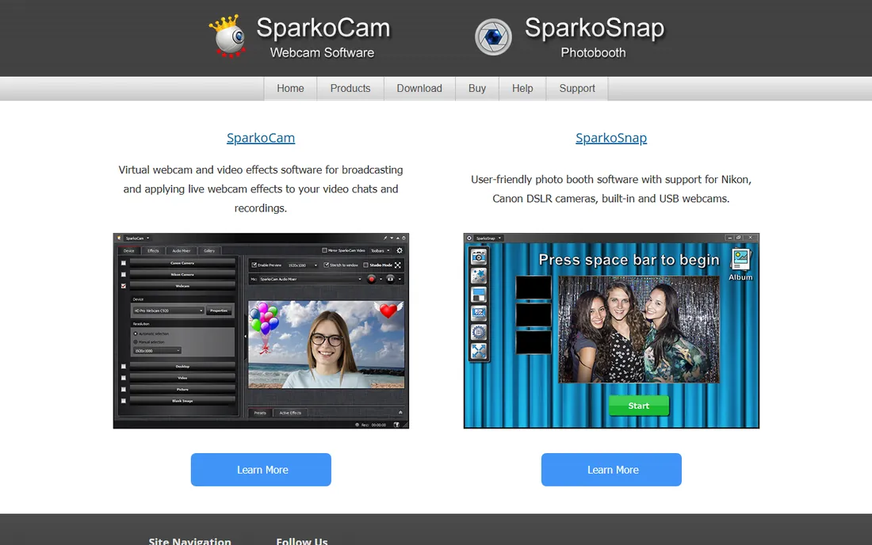Viewport: 872px width, 545px height.
Task: Collapse the Presets panel with up arrow
Action: 400,412
